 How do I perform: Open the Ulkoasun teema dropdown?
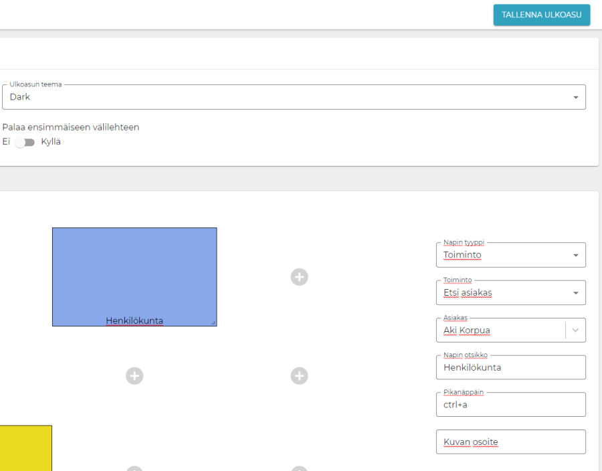[x=294, y=97]
